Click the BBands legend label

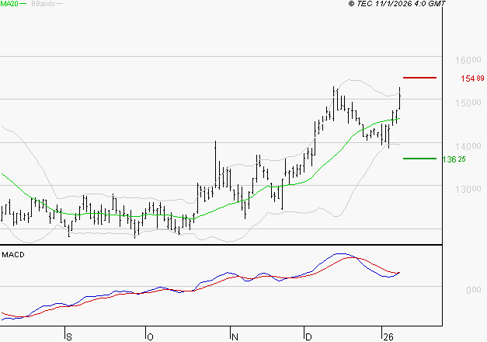click(x=43, y=4)
